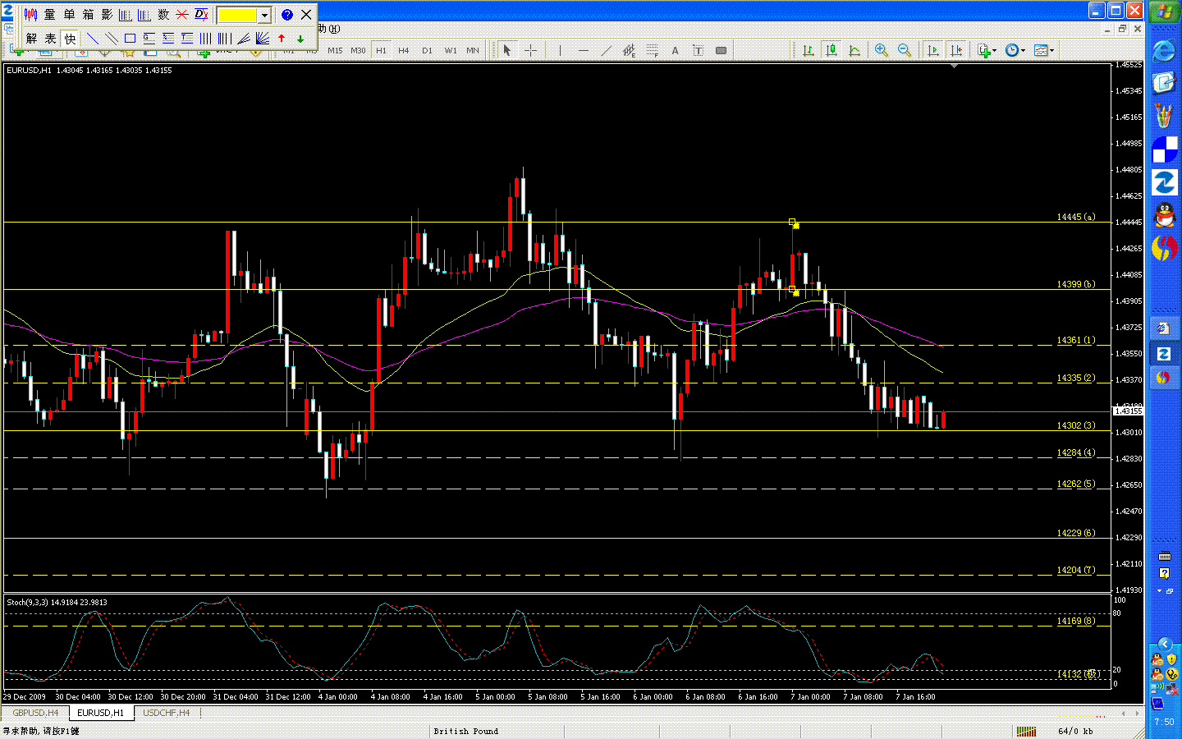This screenshot has height=739, width=1182.
Task: Open help with the blue question icon
Action: [x=286, y=15]
